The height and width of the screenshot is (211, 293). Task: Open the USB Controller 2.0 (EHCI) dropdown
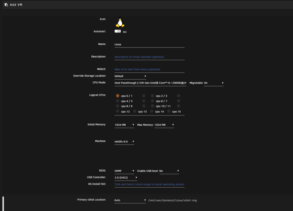(x=126, y=178)
